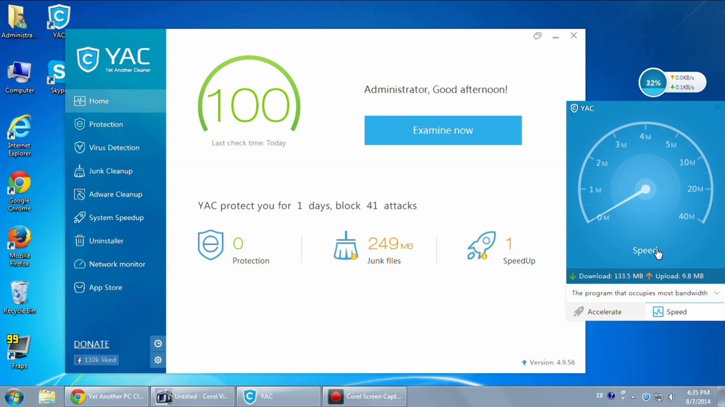Click the Version 4.9.56 update indicator
The width and height of the screenshot is (725, 407).
pyautogui.click(x=548, y=362)
